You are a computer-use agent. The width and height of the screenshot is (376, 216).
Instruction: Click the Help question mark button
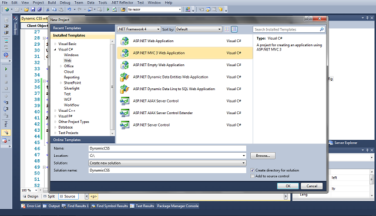pos(308,19)
